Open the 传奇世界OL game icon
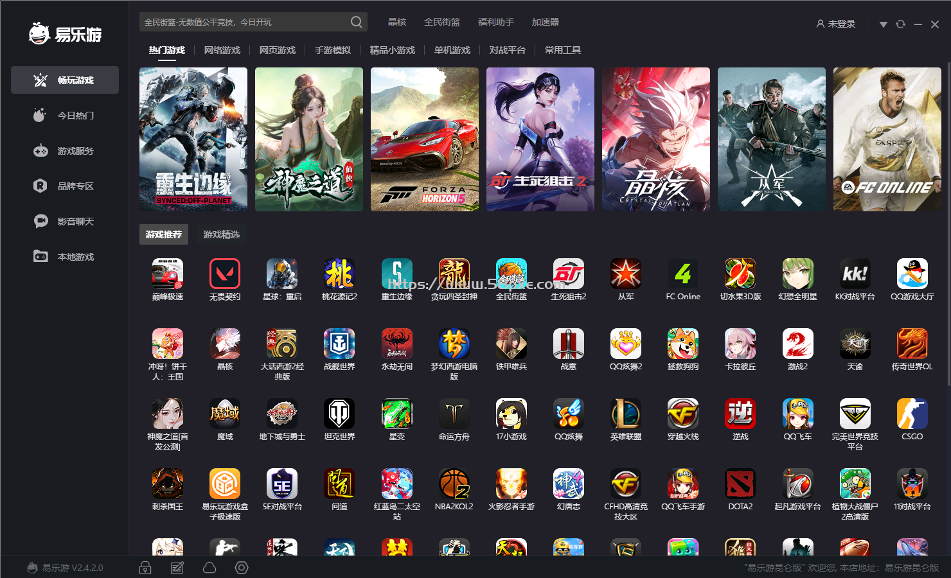Image resolution: width=951 pixels, height=578 pixels. pos(912,344)
